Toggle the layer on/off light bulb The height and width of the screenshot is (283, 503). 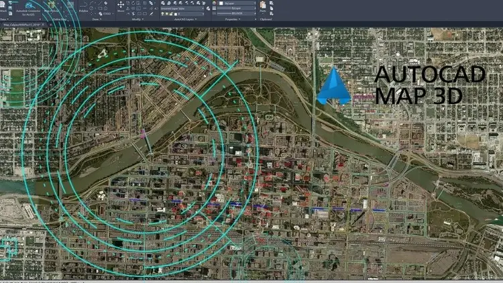click(x=162, y=14)
